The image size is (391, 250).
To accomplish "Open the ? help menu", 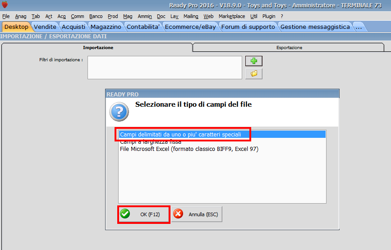I will [x=282, y=16].
